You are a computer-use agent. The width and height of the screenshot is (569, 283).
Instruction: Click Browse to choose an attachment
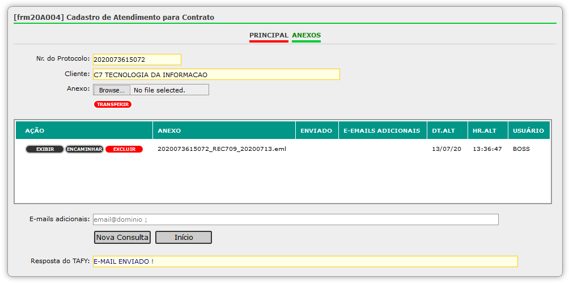(112, 90)
